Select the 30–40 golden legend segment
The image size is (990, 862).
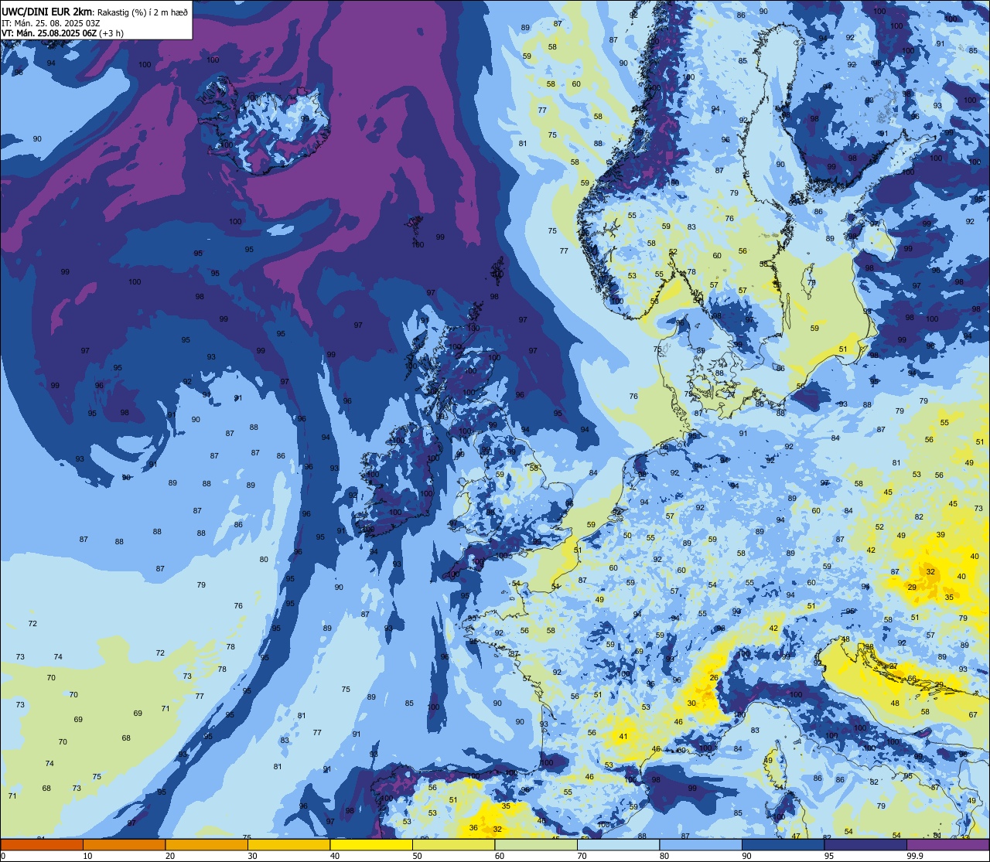click(x=288, y=845)
